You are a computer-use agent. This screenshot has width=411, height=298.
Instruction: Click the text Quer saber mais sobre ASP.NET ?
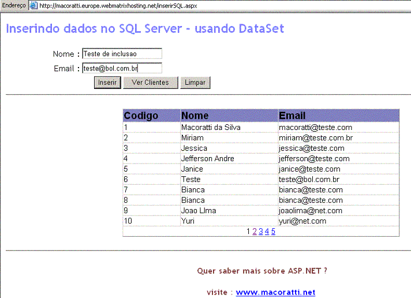tap(262, 271)
